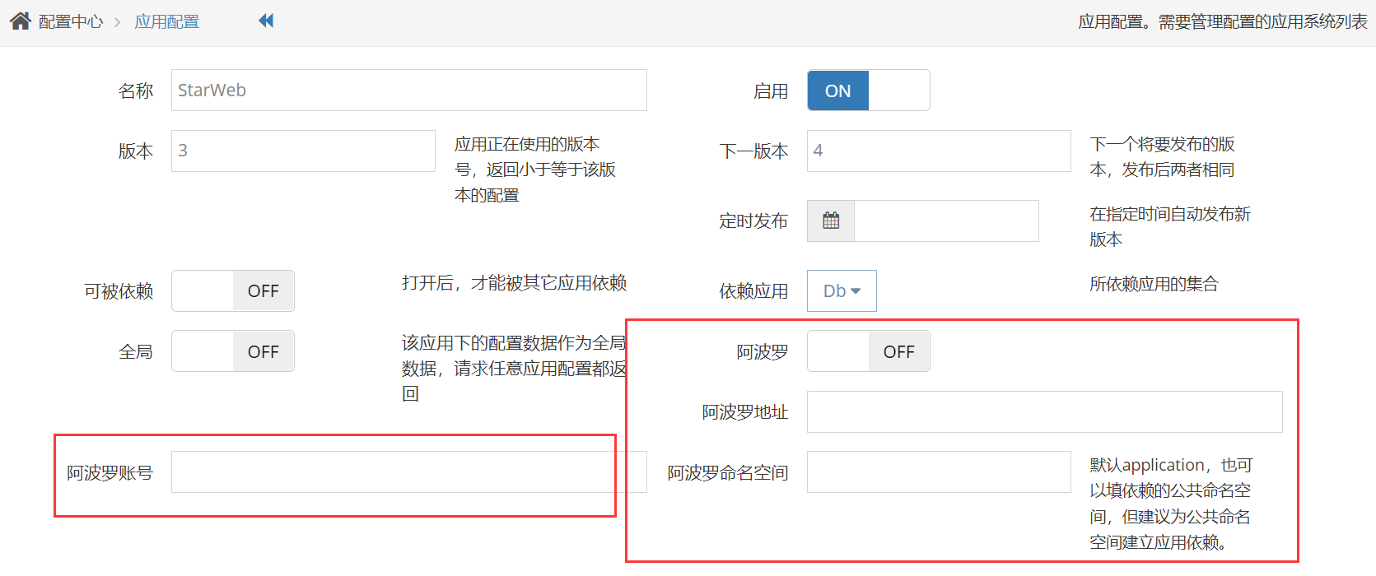This screenshot has width=1376, height=576.
Task: Click the home icon in breadcrumb
Action: click(21, 21)
